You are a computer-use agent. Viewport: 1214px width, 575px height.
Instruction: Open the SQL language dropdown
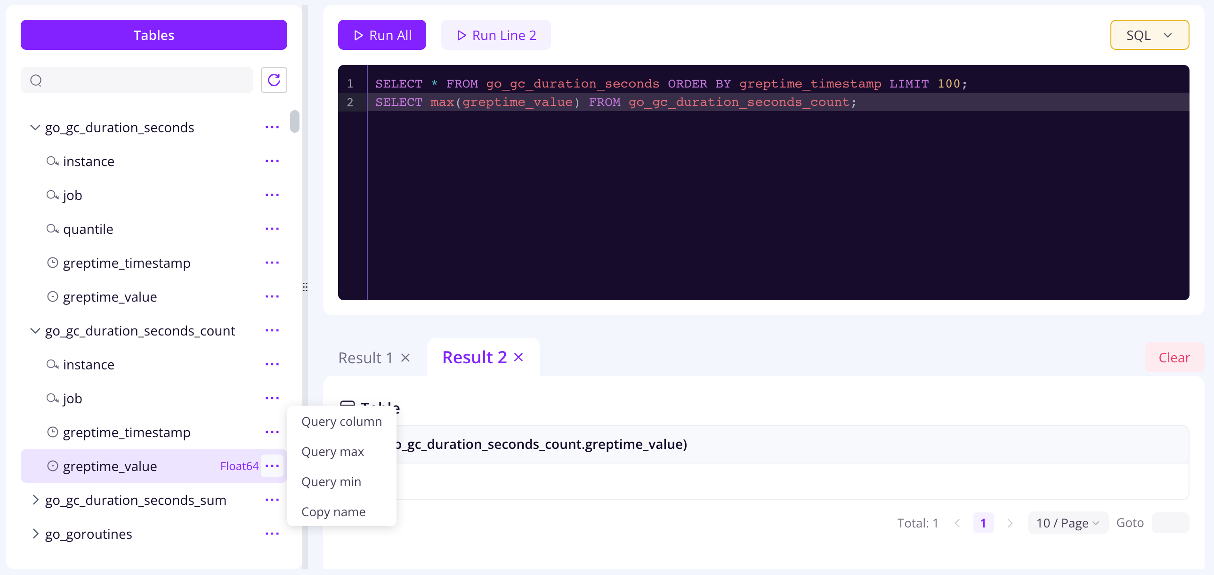(1149, 35)
